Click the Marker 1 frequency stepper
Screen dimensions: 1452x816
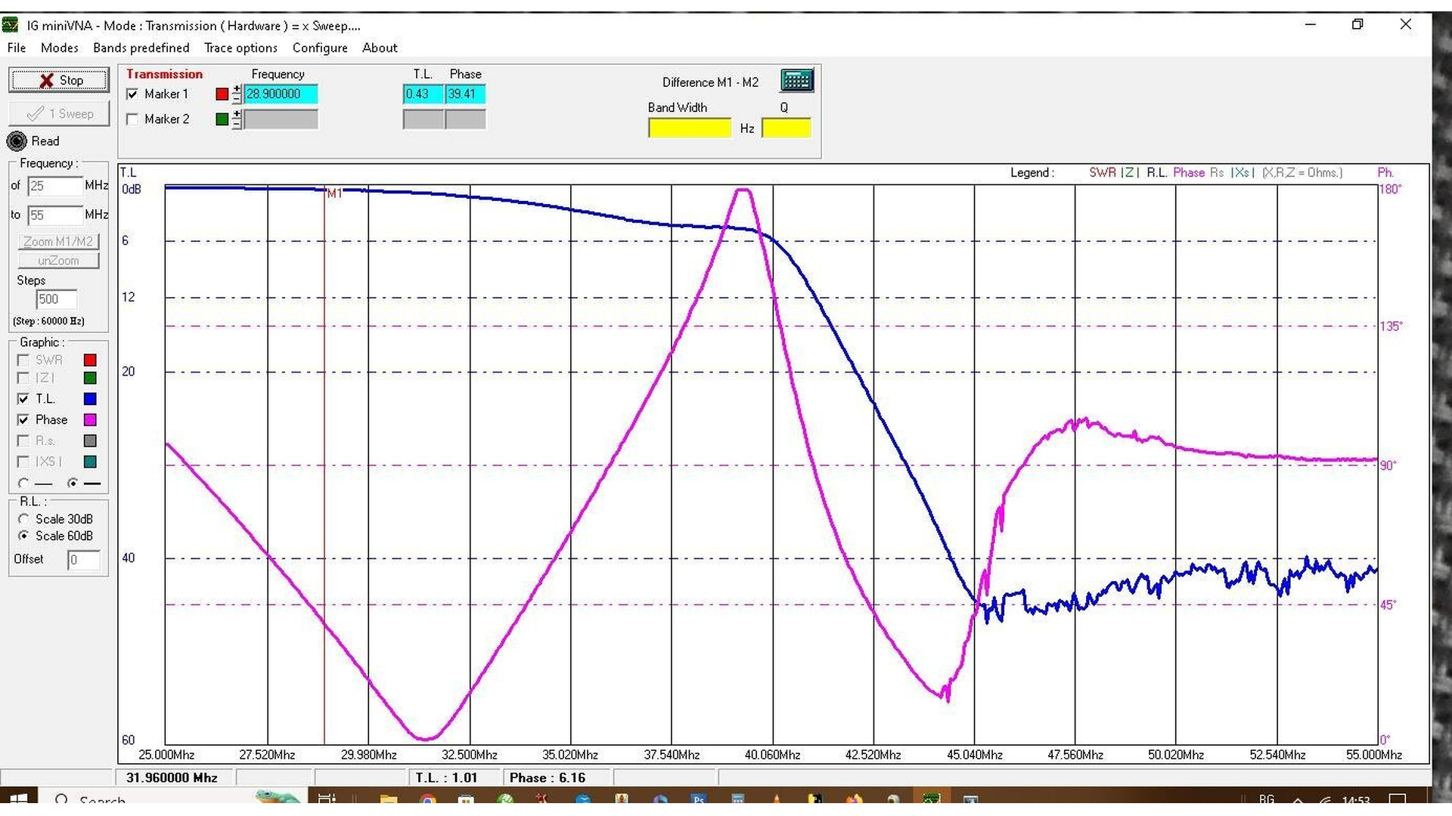[x=237, y=94]
